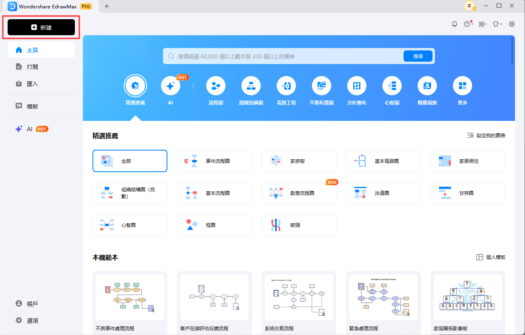
Task: Expand the help question mark dropdown
Action: pos(468,24)
